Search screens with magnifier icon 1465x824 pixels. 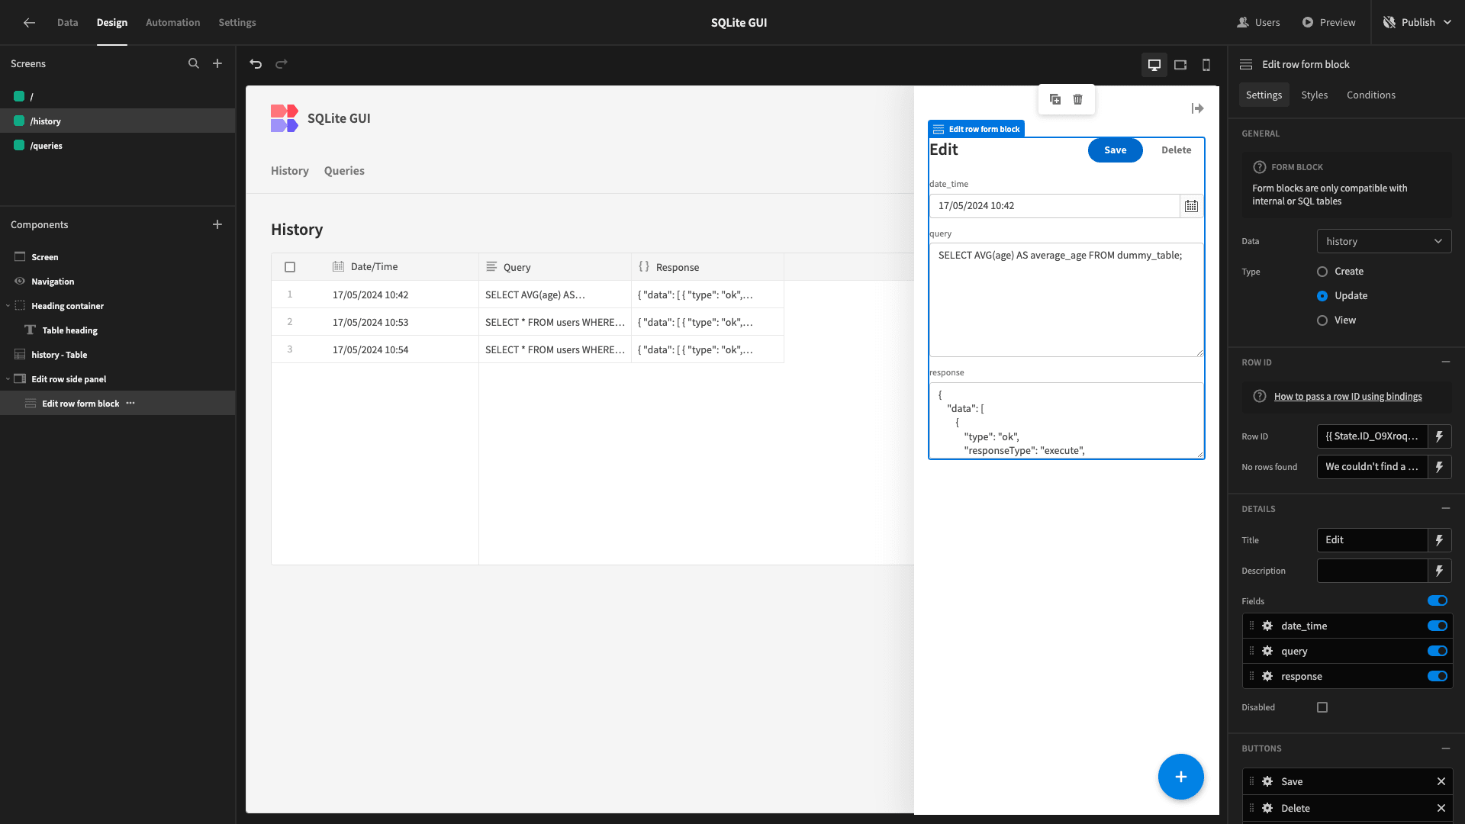pos(194,64)
